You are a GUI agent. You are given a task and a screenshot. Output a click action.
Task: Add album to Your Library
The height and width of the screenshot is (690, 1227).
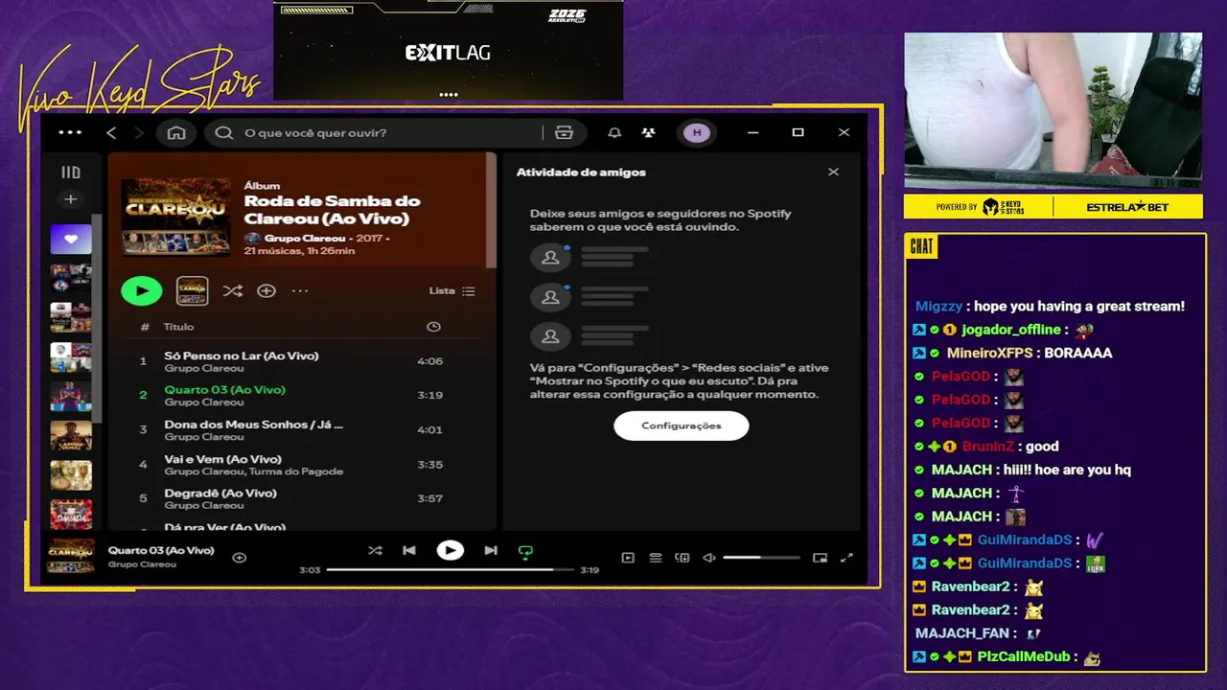coord(266,290)
